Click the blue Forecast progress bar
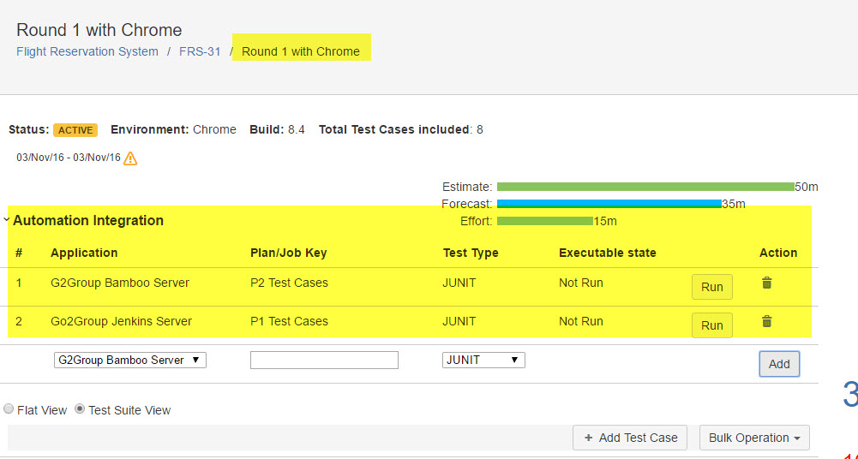 (609, 204)
